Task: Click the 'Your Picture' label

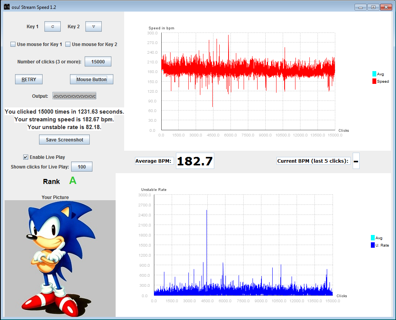Action: 55,197
